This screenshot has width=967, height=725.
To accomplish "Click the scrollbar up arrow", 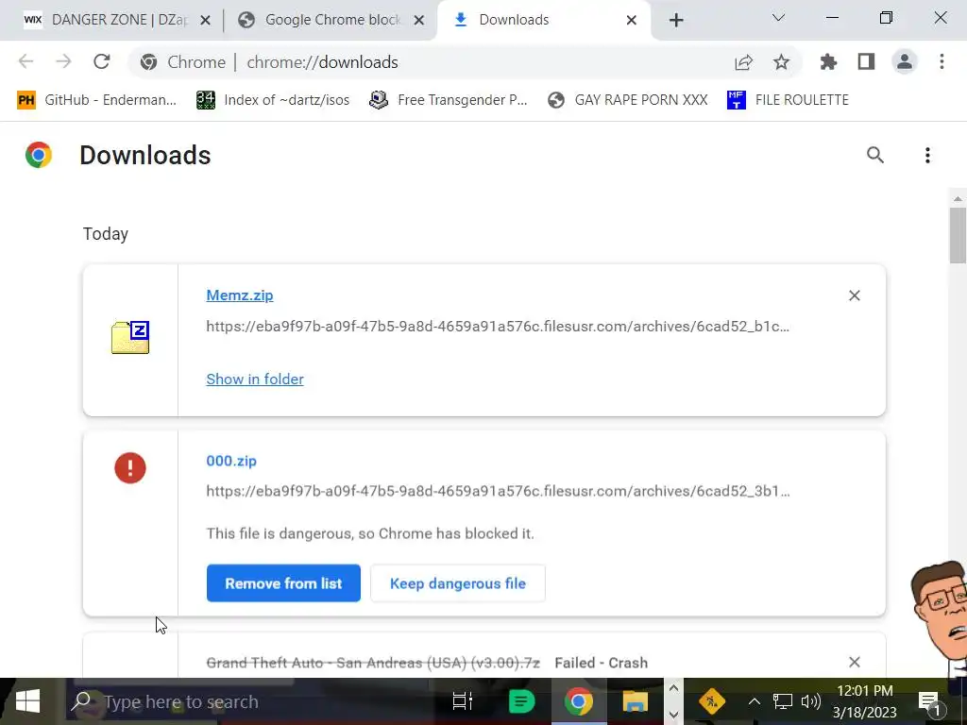I will 958,198.
